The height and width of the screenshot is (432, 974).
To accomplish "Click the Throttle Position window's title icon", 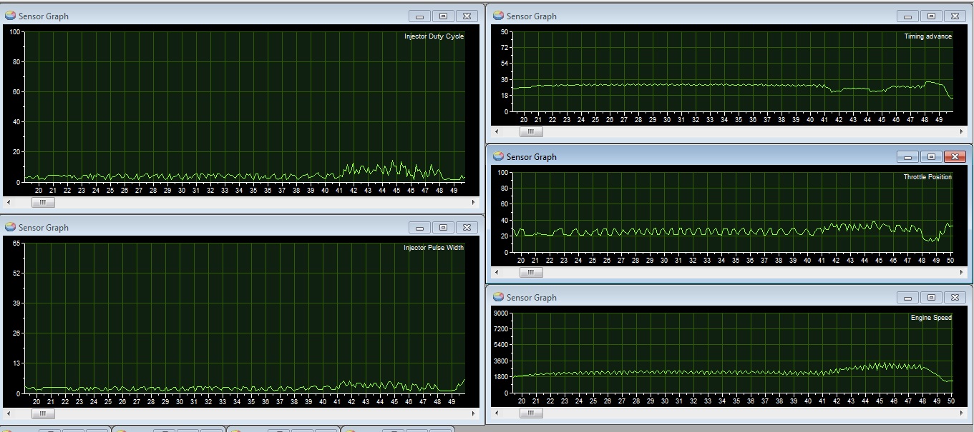I will point(498,156).
